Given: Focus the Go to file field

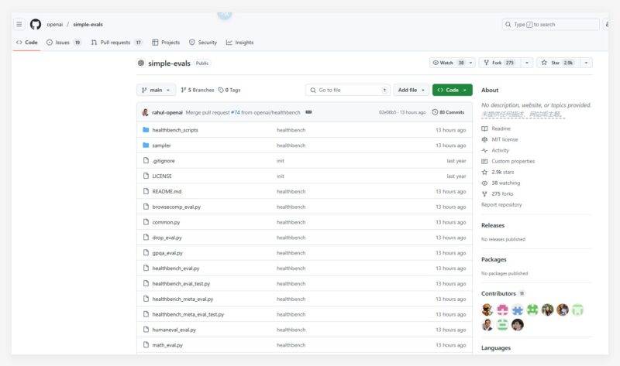Looking at the screenshot, I should [347, 90].
